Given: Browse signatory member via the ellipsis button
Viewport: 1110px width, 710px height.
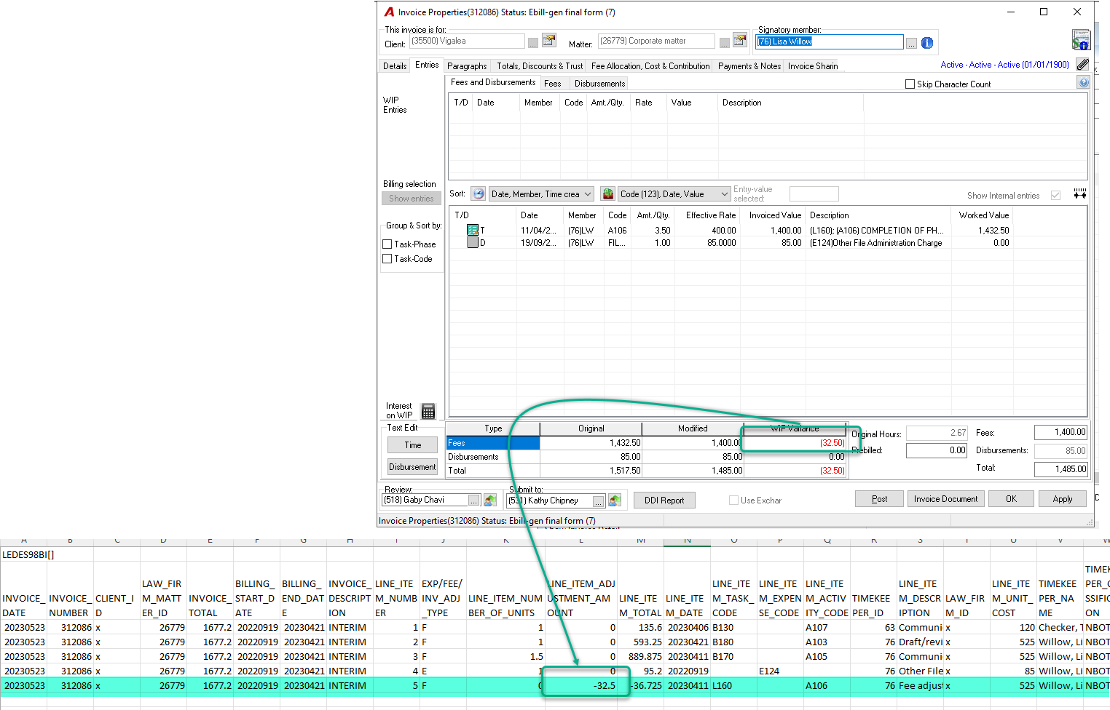Looking at the screenshot, I should [x=911, y=43].
